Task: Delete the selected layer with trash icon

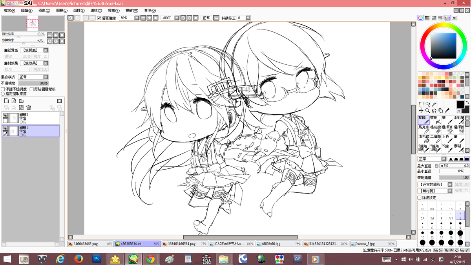Action: point(29,108)
